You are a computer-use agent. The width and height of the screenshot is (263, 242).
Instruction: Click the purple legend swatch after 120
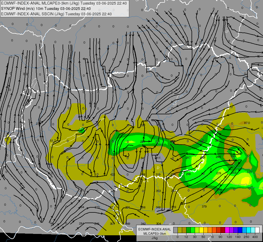click(232, 230)
